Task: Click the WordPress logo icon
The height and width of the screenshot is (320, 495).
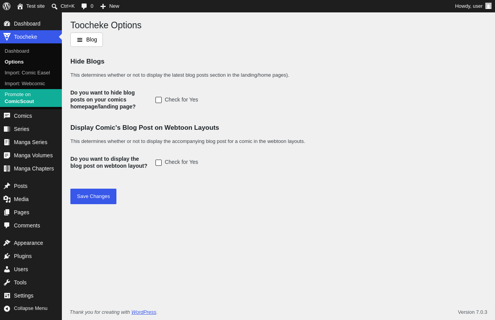Action: point(7,6)
